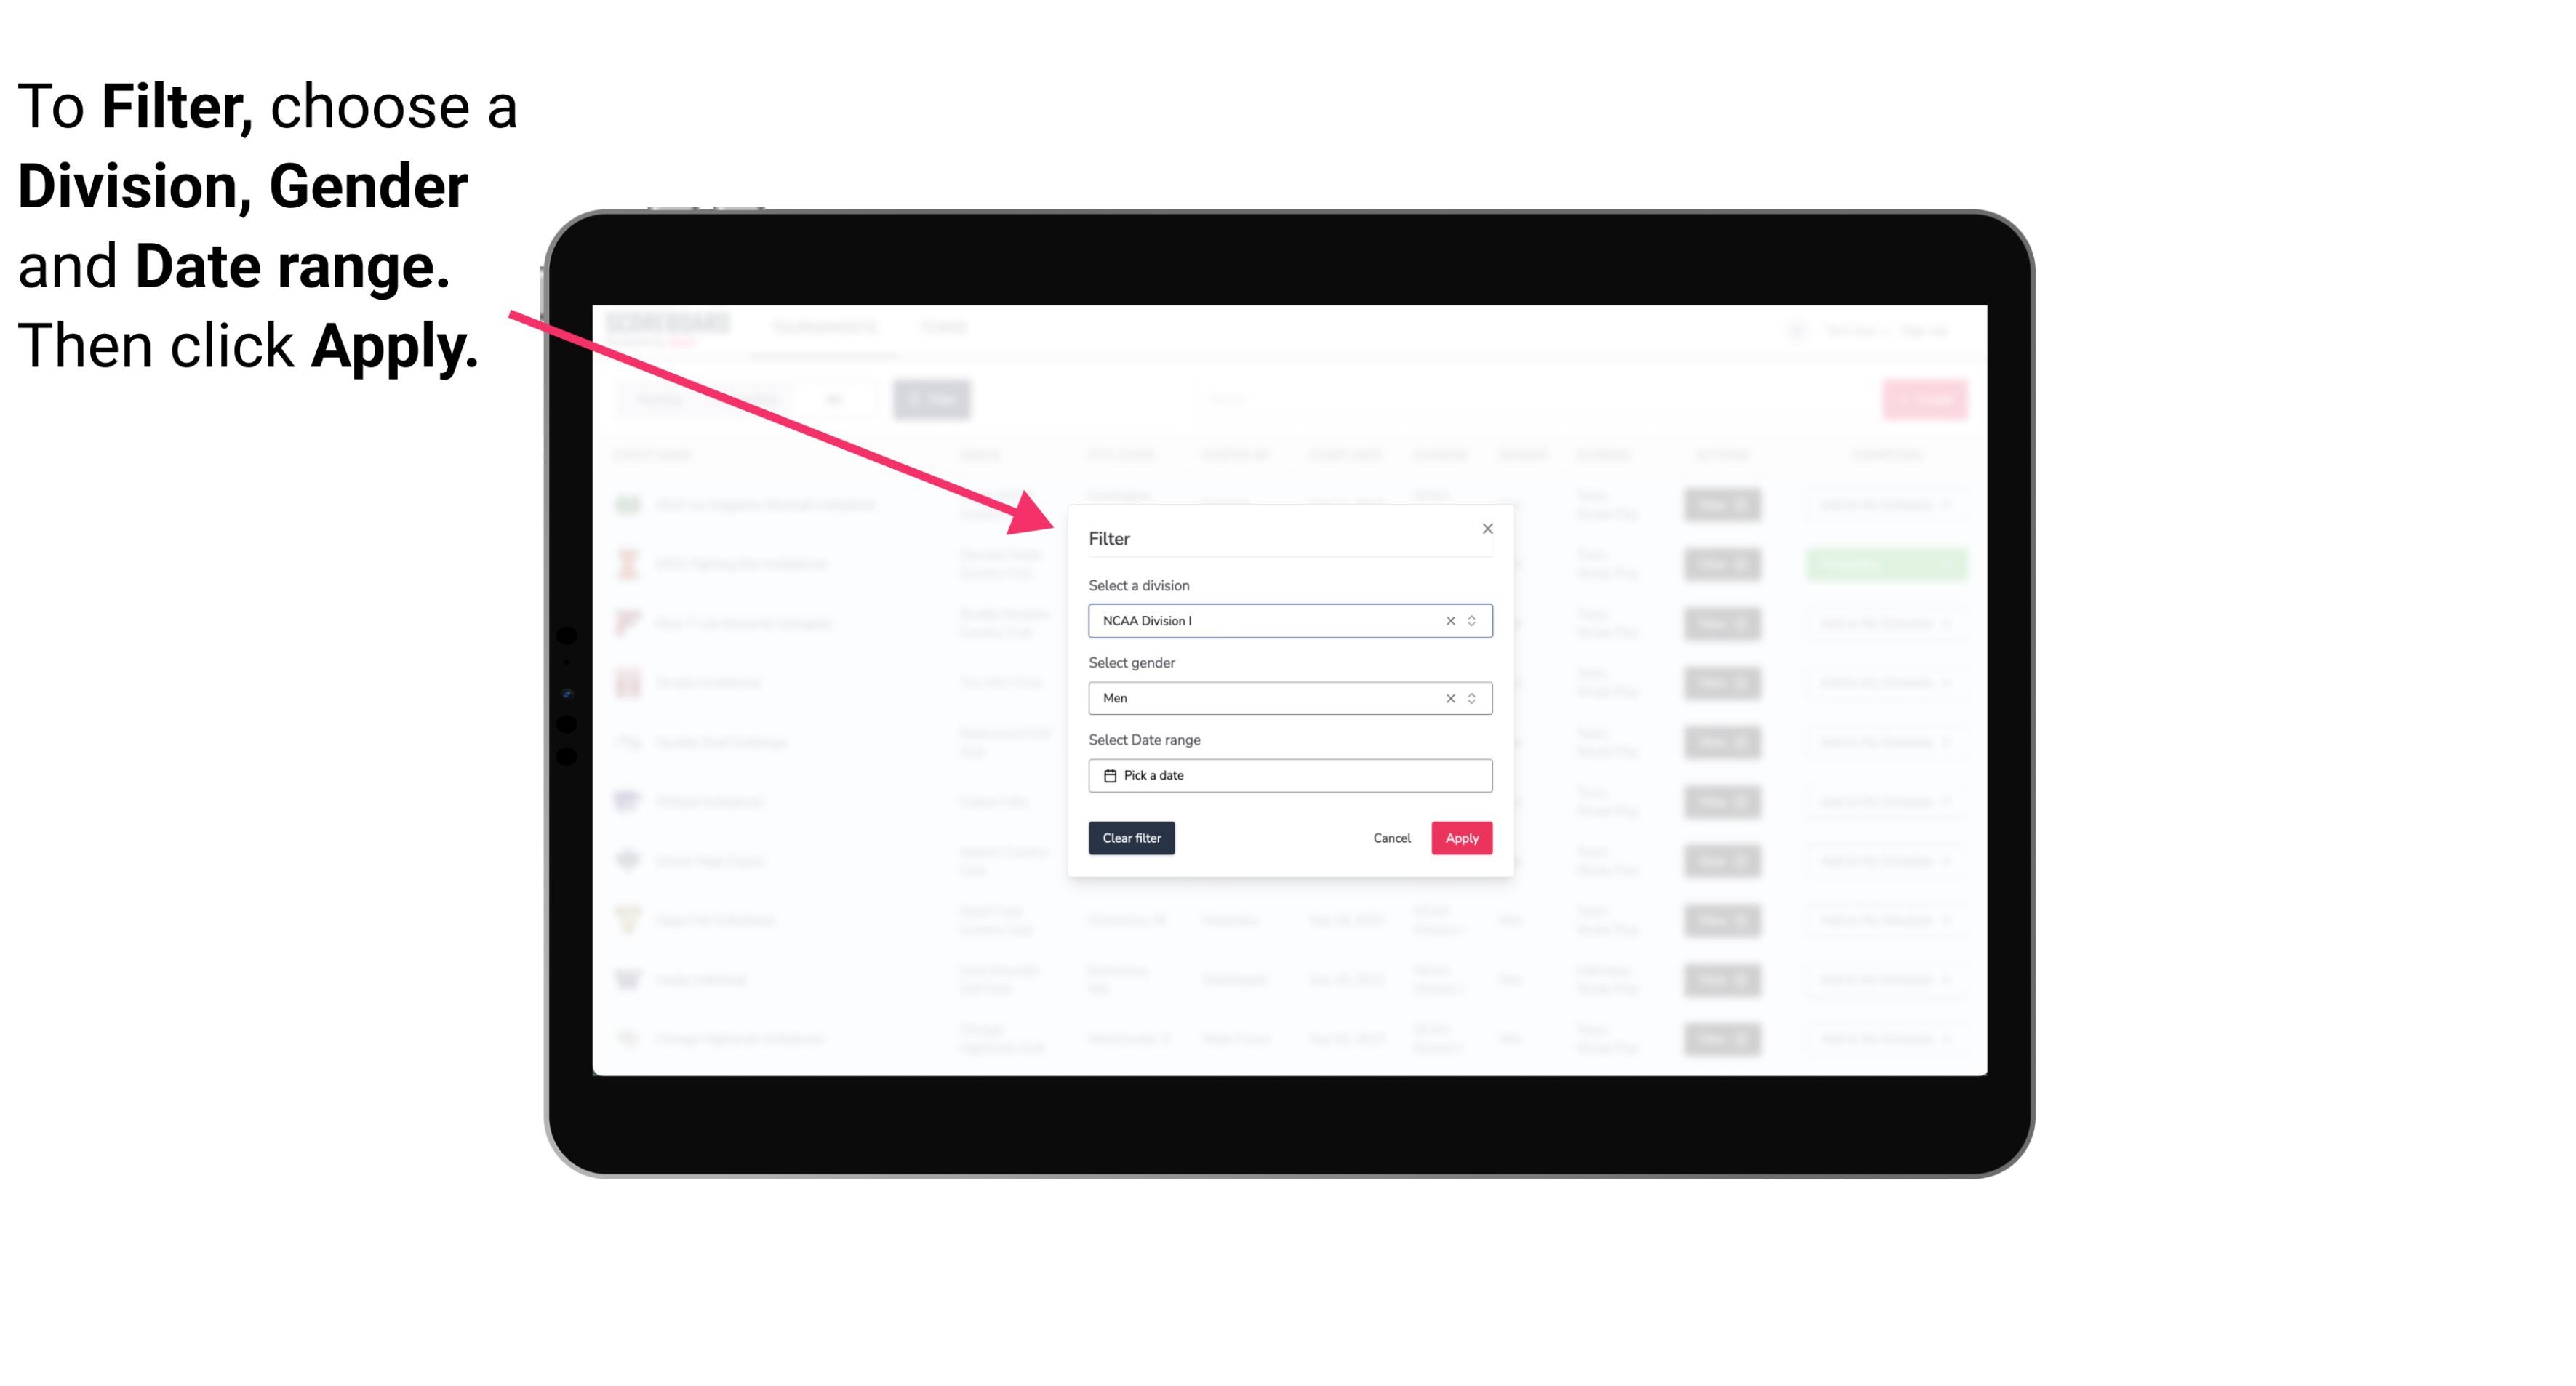The height and width of the screenshot is (1386, 2576).
Task: Click the Filter dialog title area
Action: click(x=1111, y=537)
